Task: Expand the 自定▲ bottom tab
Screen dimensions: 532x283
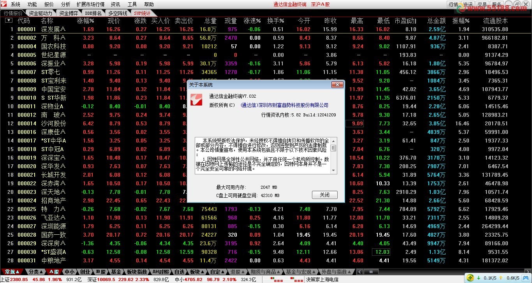Action: click(218, 272)
